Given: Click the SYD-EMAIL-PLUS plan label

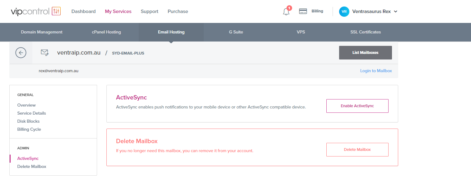Looking at the screenshot, I should [128, 53].
